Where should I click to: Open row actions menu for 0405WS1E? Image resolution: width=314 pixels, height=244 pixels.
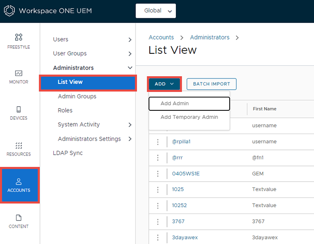click(x=158, y=174)
